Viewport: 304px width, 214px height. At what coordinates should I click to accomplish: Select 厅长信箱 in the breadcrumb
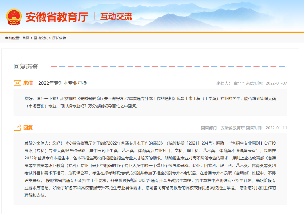point(59,38)
